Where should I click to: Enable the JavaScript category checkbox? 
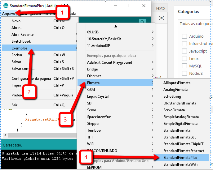pos(184,51)
